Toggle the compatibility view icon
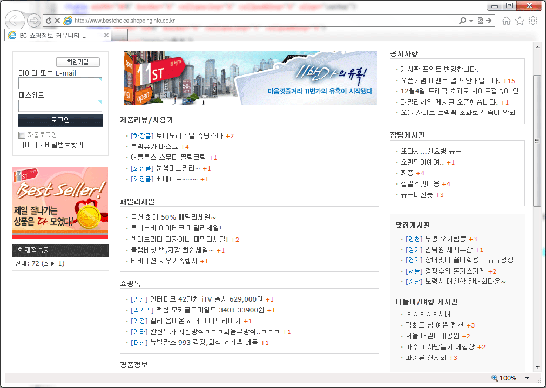This screenshot has height=388, width=546. [480, 21]
